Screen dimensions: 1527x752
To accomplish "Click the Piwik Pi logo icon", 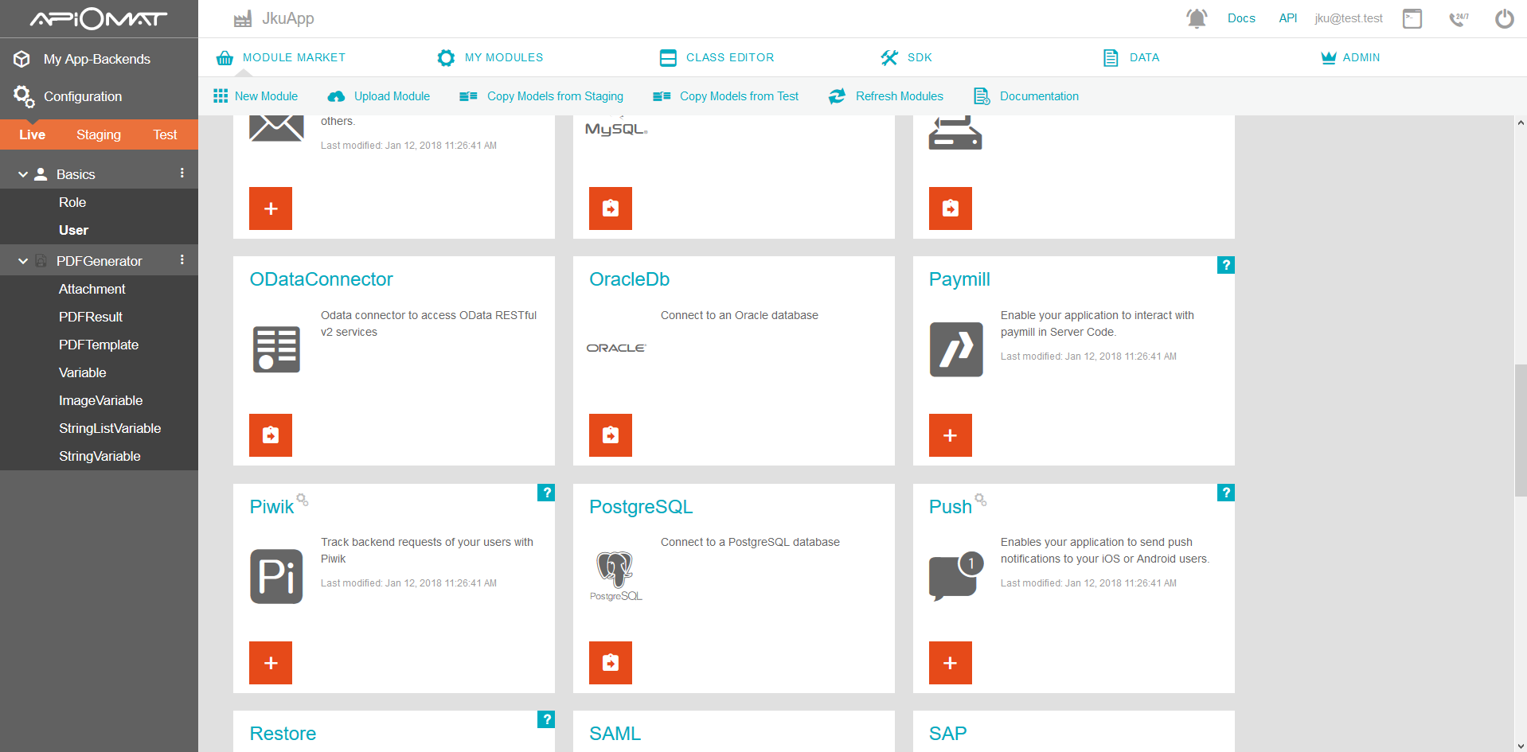I will click(276, 576).
